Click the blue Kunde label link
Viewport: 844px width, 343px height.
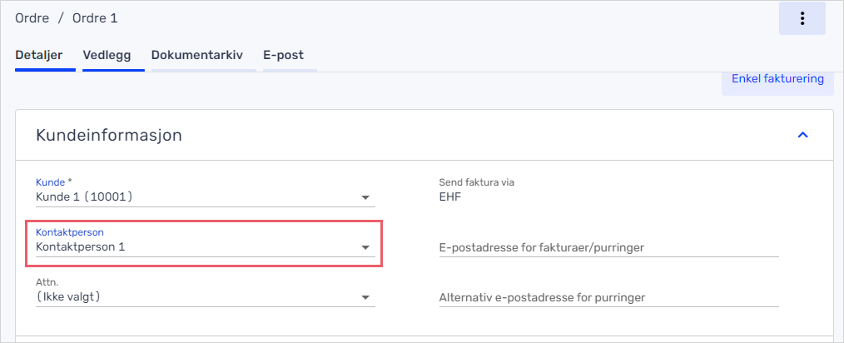50,182
